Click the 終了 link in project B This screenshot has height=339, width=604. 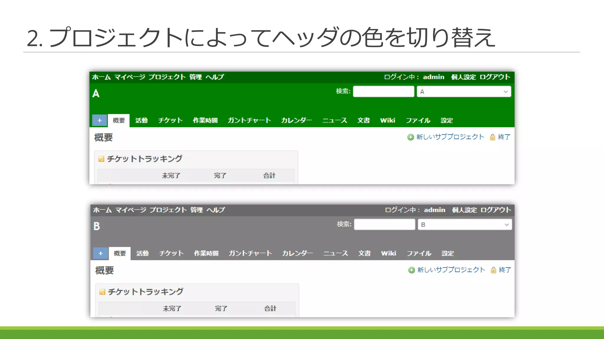pyautogui.click(x=505, y=270)
